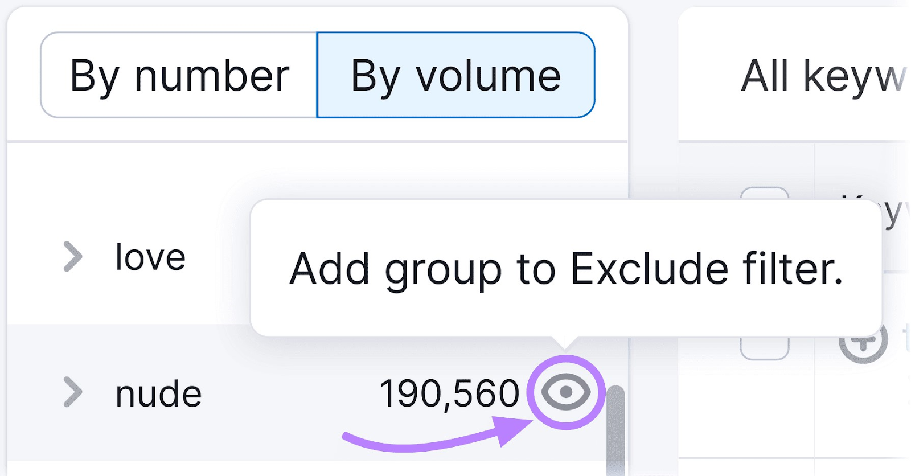The image size is (911, 476).
Task: Collapse the love group using its chevron
Action: tap(74, 256)
